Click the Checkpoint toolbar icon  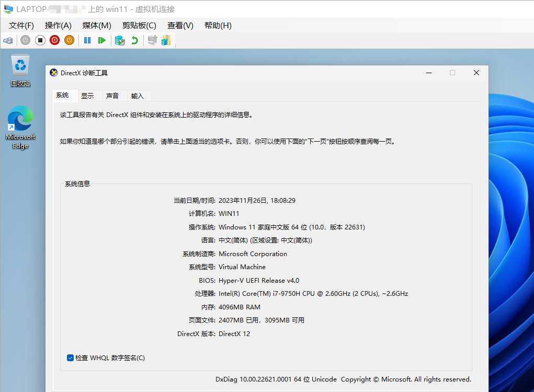[x=120, y=40]
